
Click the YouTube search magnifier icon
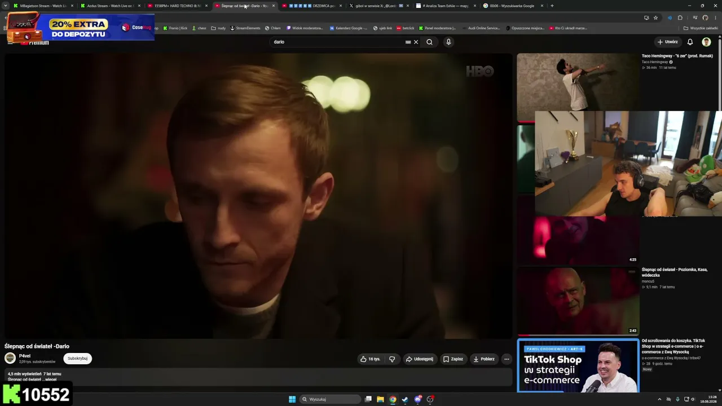pyautogui.click(x=429, y=42)
